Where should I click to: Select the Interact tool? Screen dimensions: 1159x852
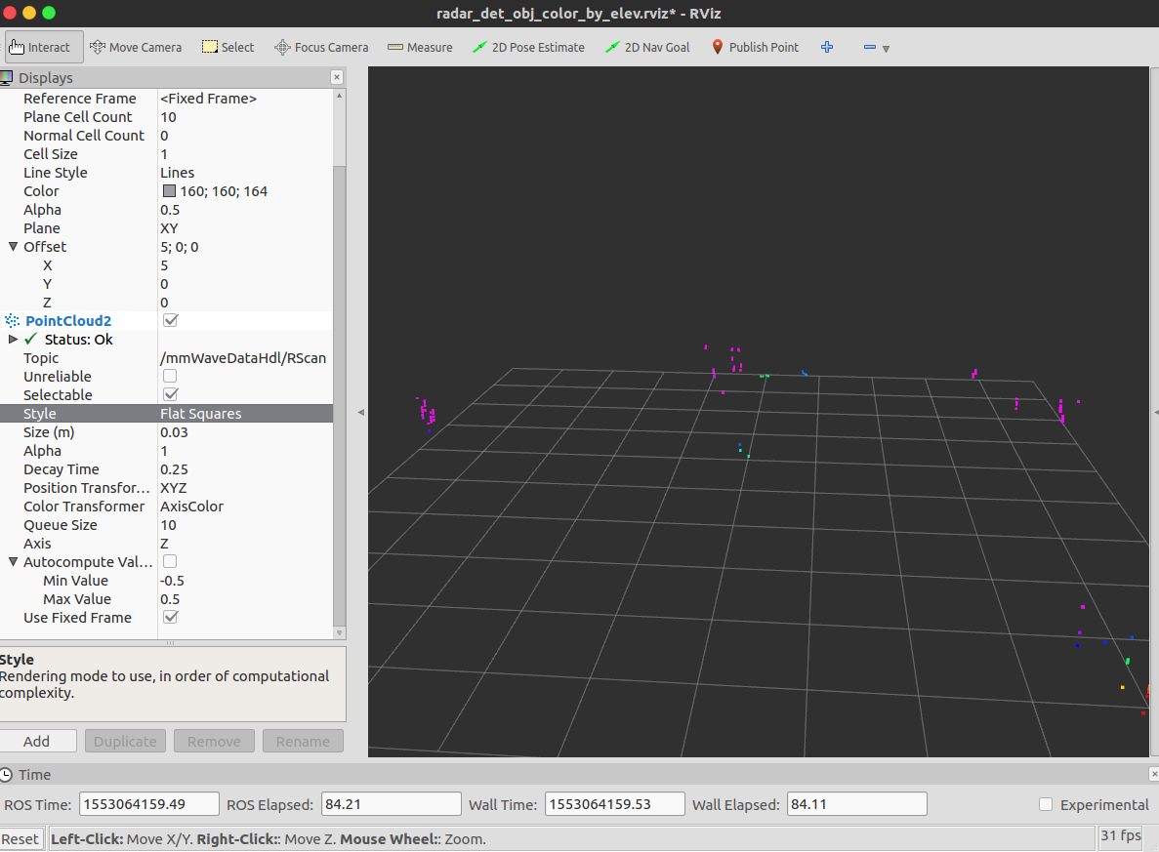pos(43,46)
